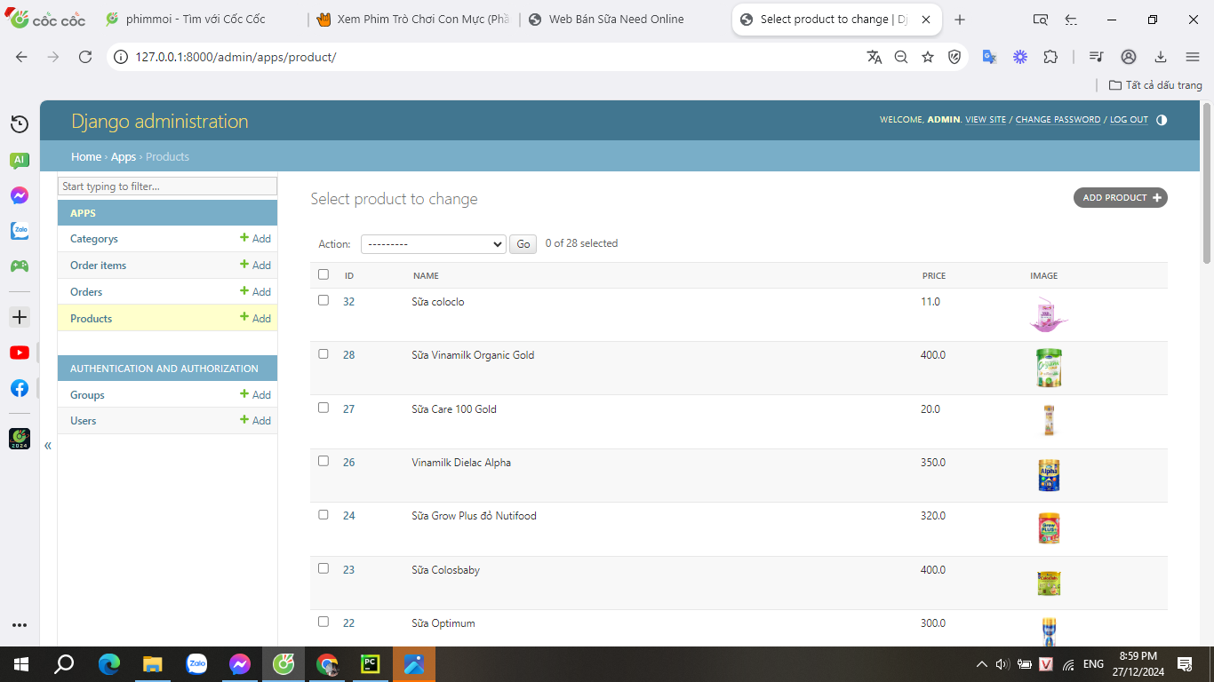Check the box for Vinamilk Dielac Alpha

323,461
